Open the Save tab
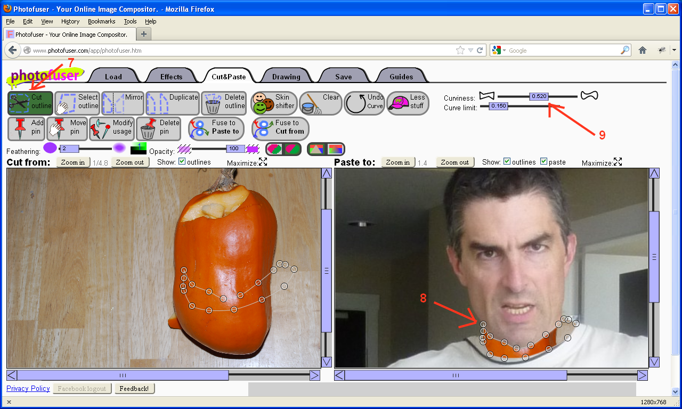The width and height of the screenshot is (682, 409). [x=344, y=76]
